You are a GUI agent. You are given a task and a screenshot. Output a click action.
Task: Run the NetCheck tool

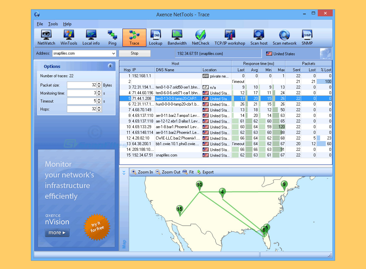click(x=201, y=37)
